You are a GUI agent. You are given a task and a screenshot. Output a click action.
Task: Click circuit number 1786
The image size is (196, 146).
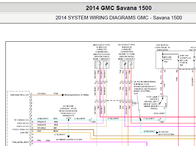[x=56, y=93]
